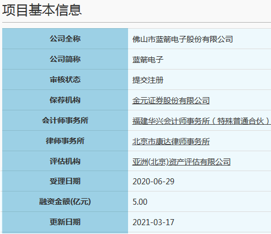
Task: Click the 公司全称 row label
Action: pyautogui.click(x=65, y=39)
